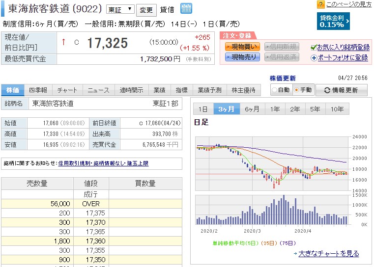Select the 10年 chart period tab
The width and height of the screenshot is (374, 267).
click(337, 109)
